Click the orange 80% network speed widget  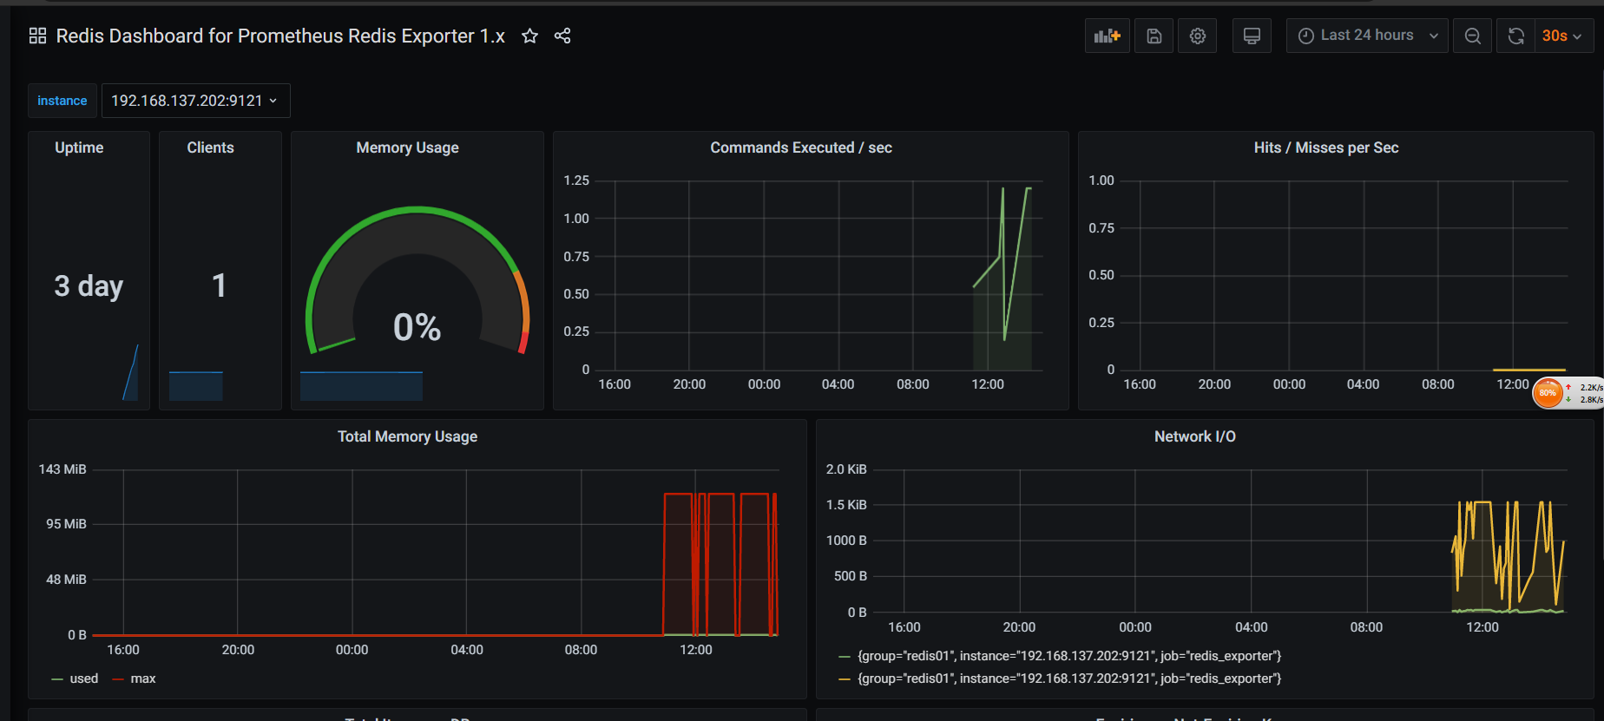1548,393
